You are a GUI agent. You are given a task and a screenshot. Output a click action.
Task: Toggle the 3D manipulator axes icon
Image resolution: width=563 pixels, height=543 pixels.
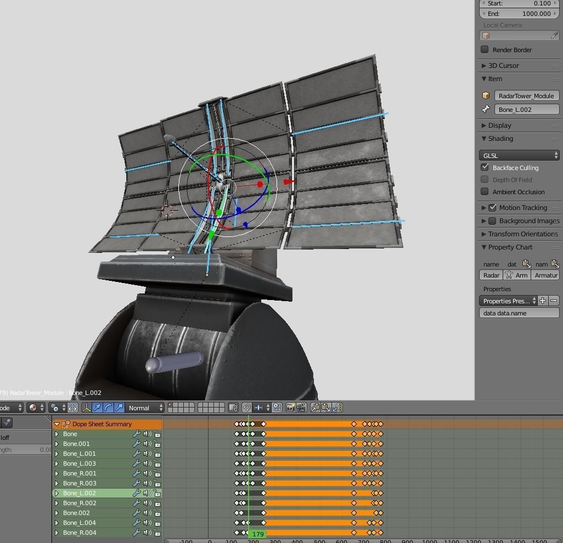86,408
